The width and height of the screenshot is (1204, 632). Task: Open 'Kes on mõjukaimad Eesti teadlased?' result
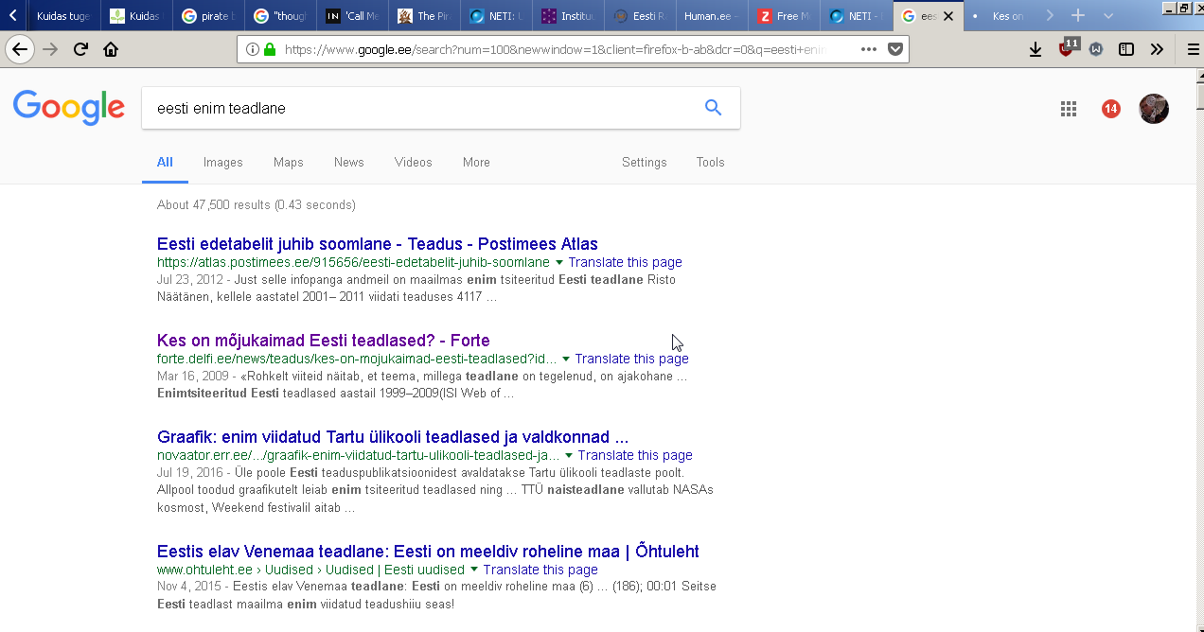tap(324, 341)
